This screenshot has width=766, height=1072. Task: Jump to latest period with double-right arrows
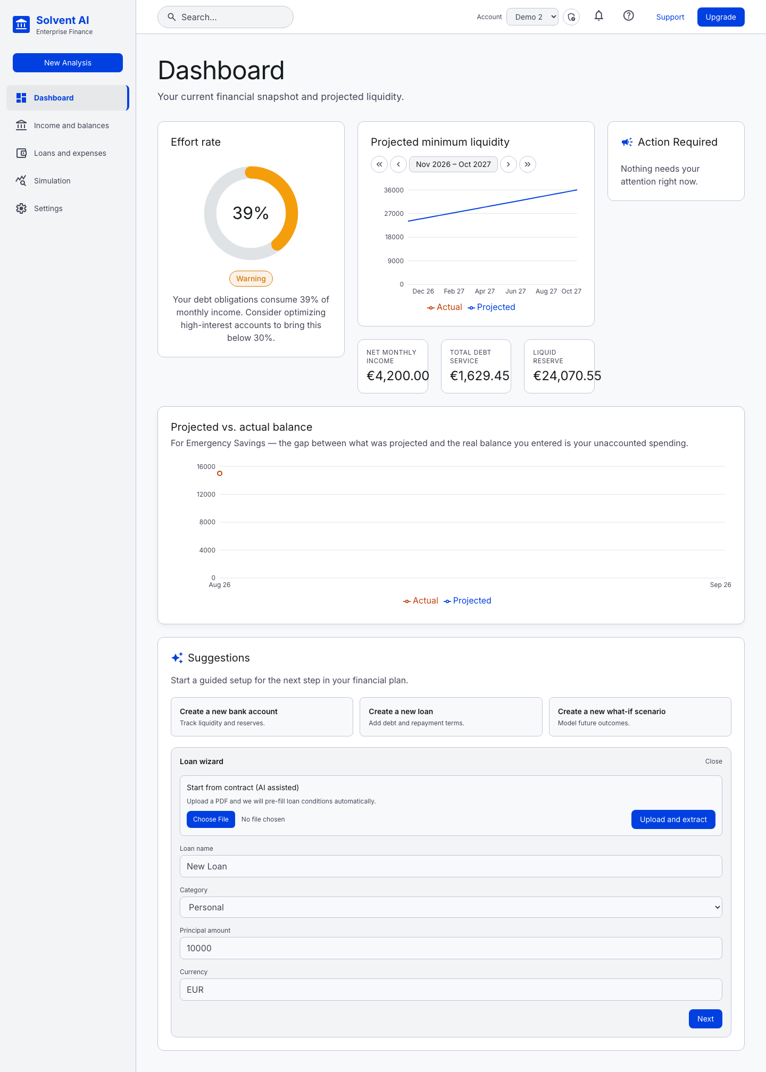point(528,164)
